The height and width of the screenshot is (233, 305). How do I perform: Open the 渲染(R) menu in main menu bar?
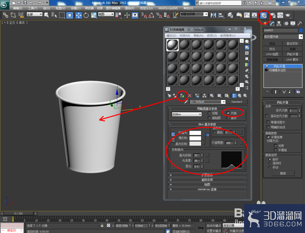(129, 8)
